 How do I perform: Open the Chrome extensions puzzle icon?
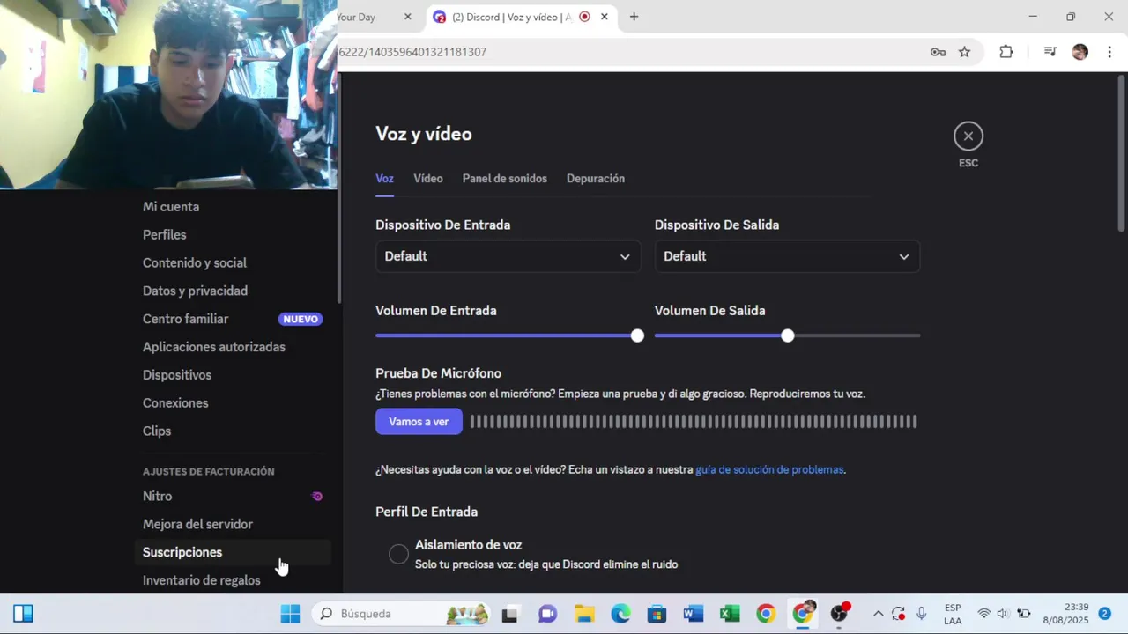click(1006, 52)
